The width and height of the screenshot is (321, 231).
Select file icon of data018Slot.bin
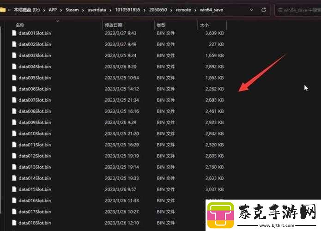(x=14, y=223)
